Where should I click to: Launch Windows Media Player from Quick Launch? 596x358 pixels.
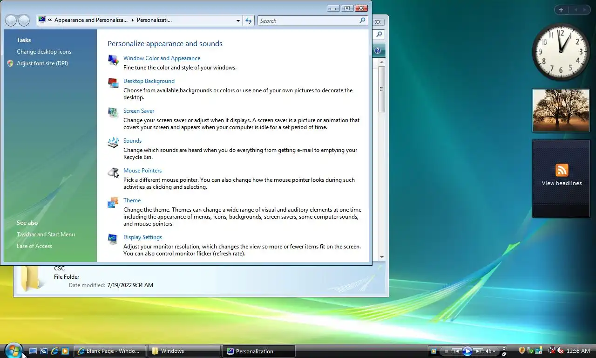click(65, 351)
